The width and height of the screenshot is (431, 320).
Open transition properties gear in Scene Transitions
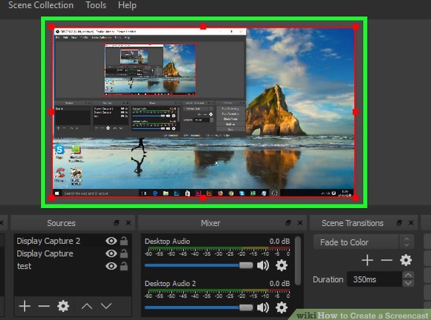[x=406, y=260]
